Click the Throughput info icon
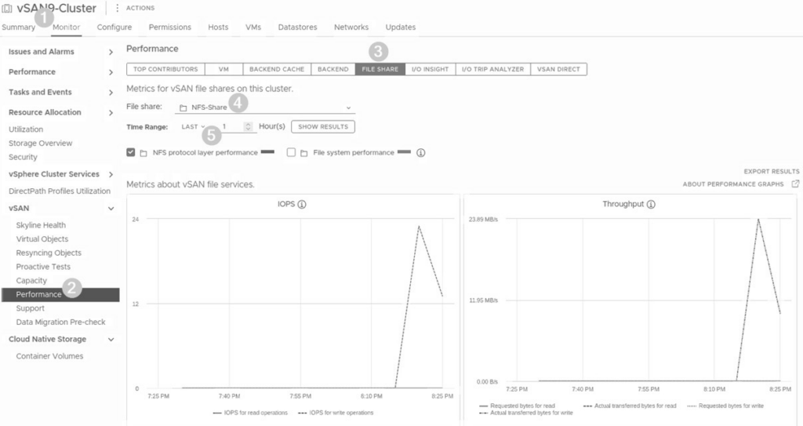The height and width of the screenshot is (426, 803). [x=651, y=204]
